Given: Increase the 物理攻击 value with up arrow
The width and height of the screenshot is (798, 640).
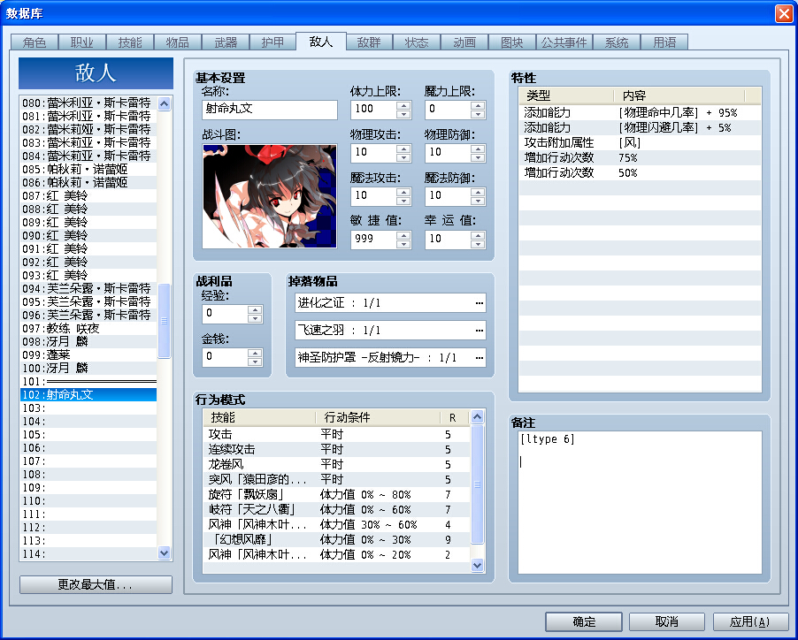Looking at the screenshot, I should [x=403, y=149].
